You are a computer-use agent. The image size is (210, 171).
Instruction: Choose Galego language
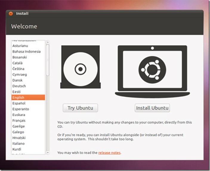(28, 132)
